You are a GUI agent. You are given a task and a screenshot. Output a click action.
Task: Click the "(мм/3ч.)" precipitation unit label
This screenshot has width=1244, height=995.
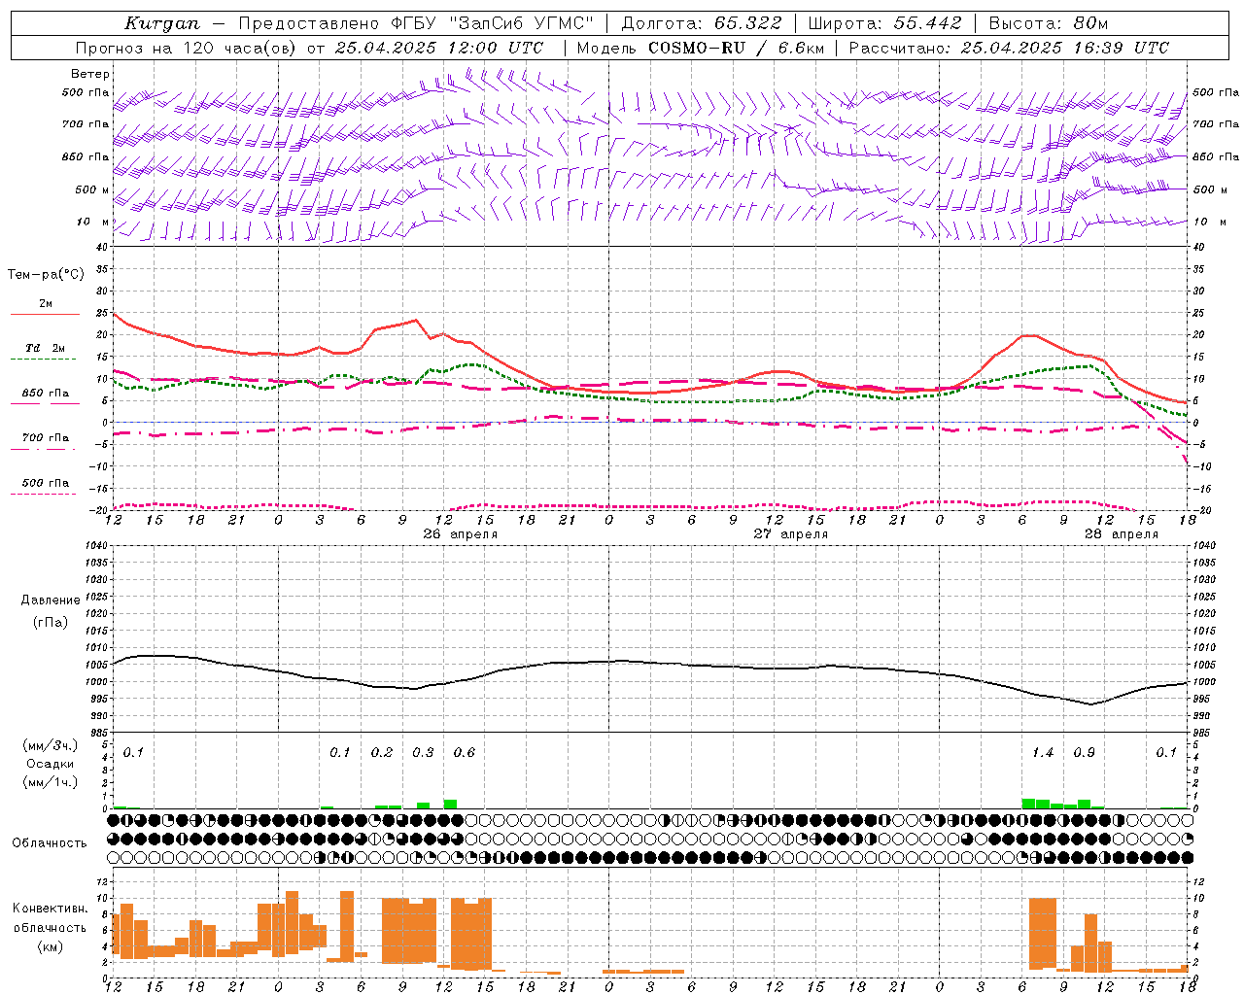[x=50, y=745]
